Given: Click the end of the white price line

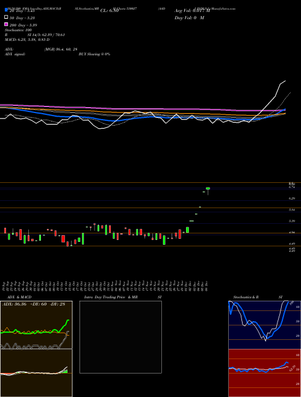Looking at the screenshot, I should pyautogui.click(x=285, y=81).
